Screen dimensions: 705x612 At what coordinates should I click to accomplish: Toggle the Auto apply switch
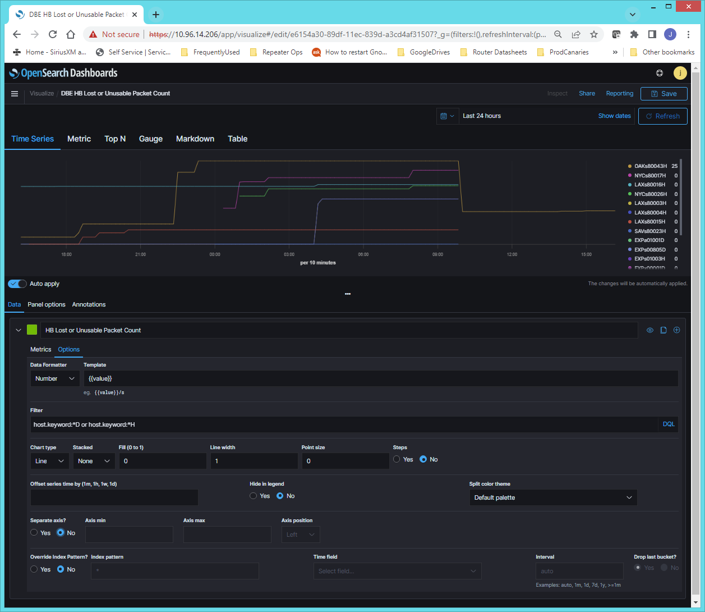pos(17,284)
